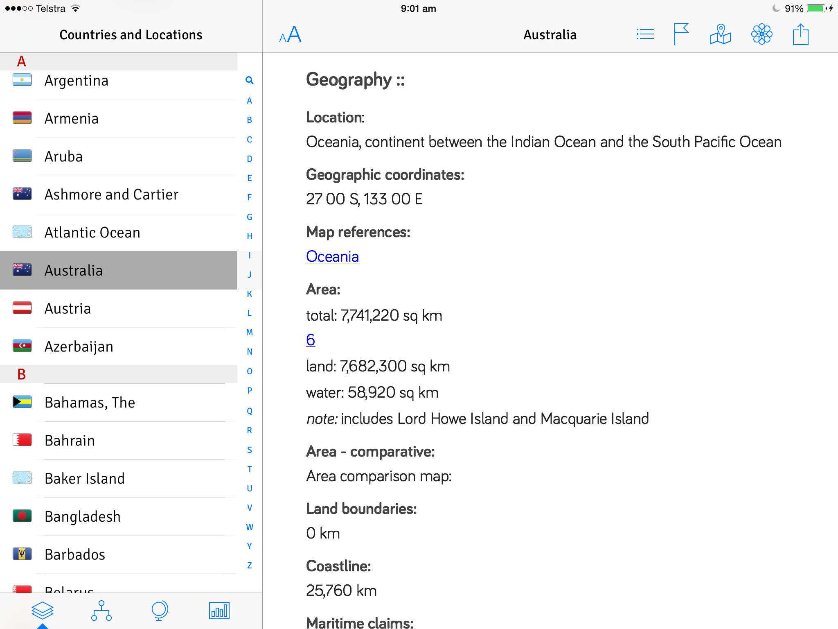The width and height of the screenshot is (838, 629).
Task: Tap the Barbados flag thumbnail
Action: (x=22, y=554)
